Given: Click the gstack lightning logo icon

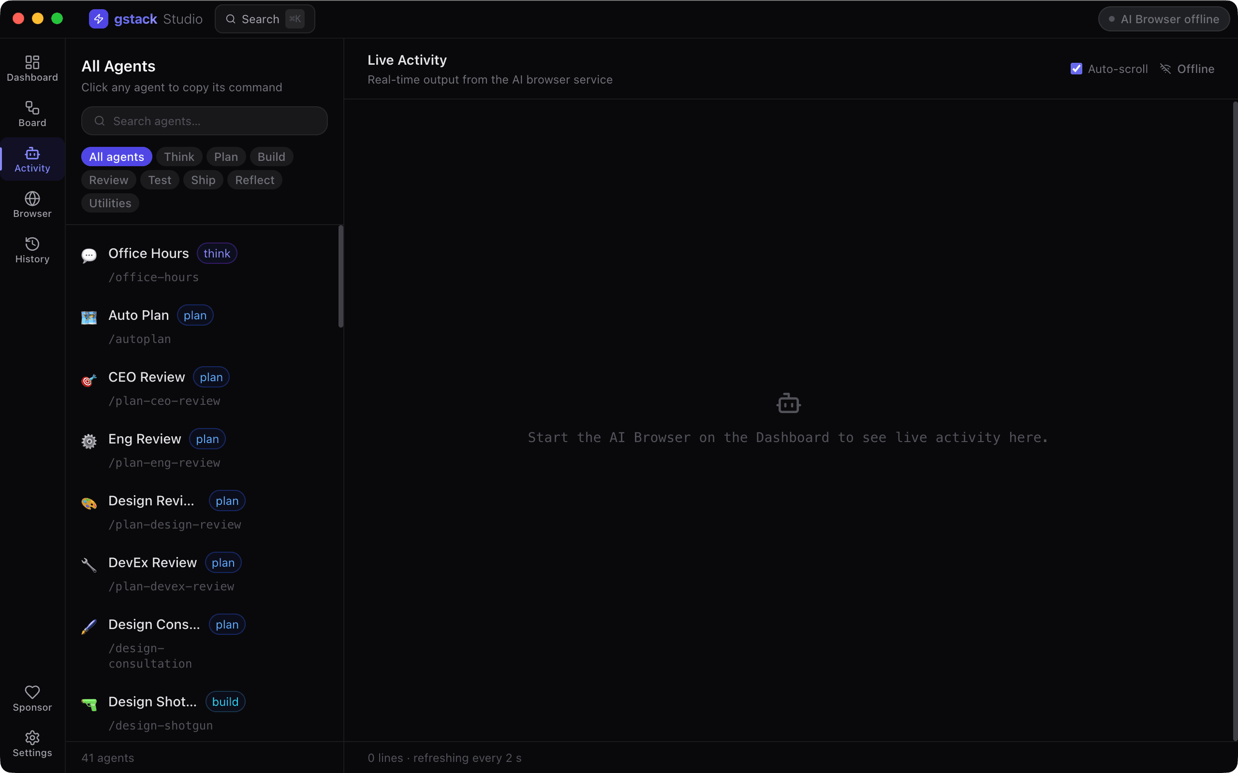Looking at the screenshot, I should pos(98,19).
